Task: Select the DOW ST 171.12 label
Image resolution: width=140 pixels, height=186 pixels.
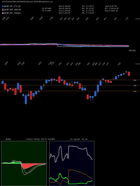Action: [x=12, y=6]
